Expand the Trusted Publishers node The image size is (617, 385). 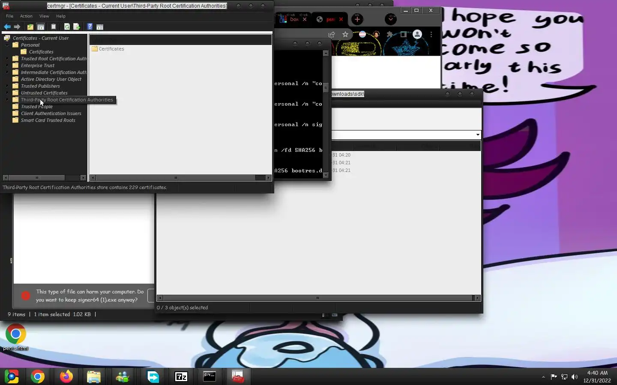(x=7, y=86)
